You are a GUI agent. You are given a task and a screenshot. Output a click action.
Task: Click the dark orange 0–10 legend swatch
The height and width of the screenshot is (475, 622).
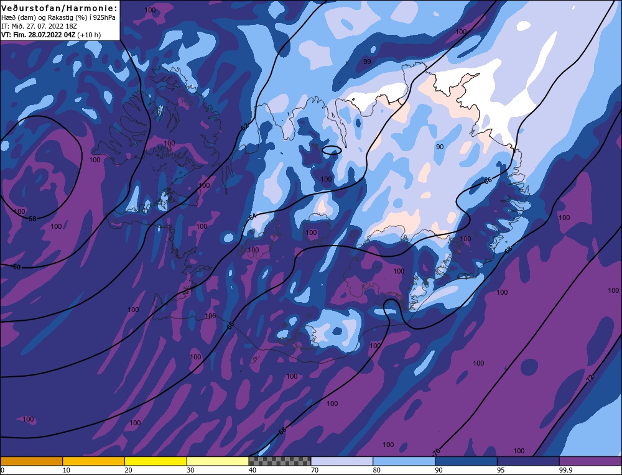pos(31,461)
